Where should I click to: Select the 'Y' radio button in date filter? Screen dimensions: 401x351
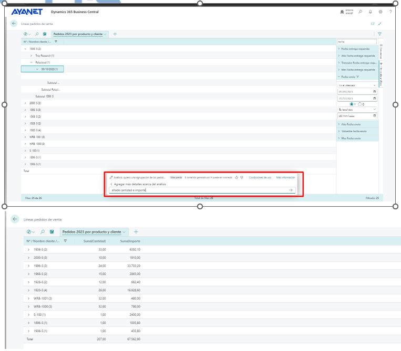[x=352, y=103]
